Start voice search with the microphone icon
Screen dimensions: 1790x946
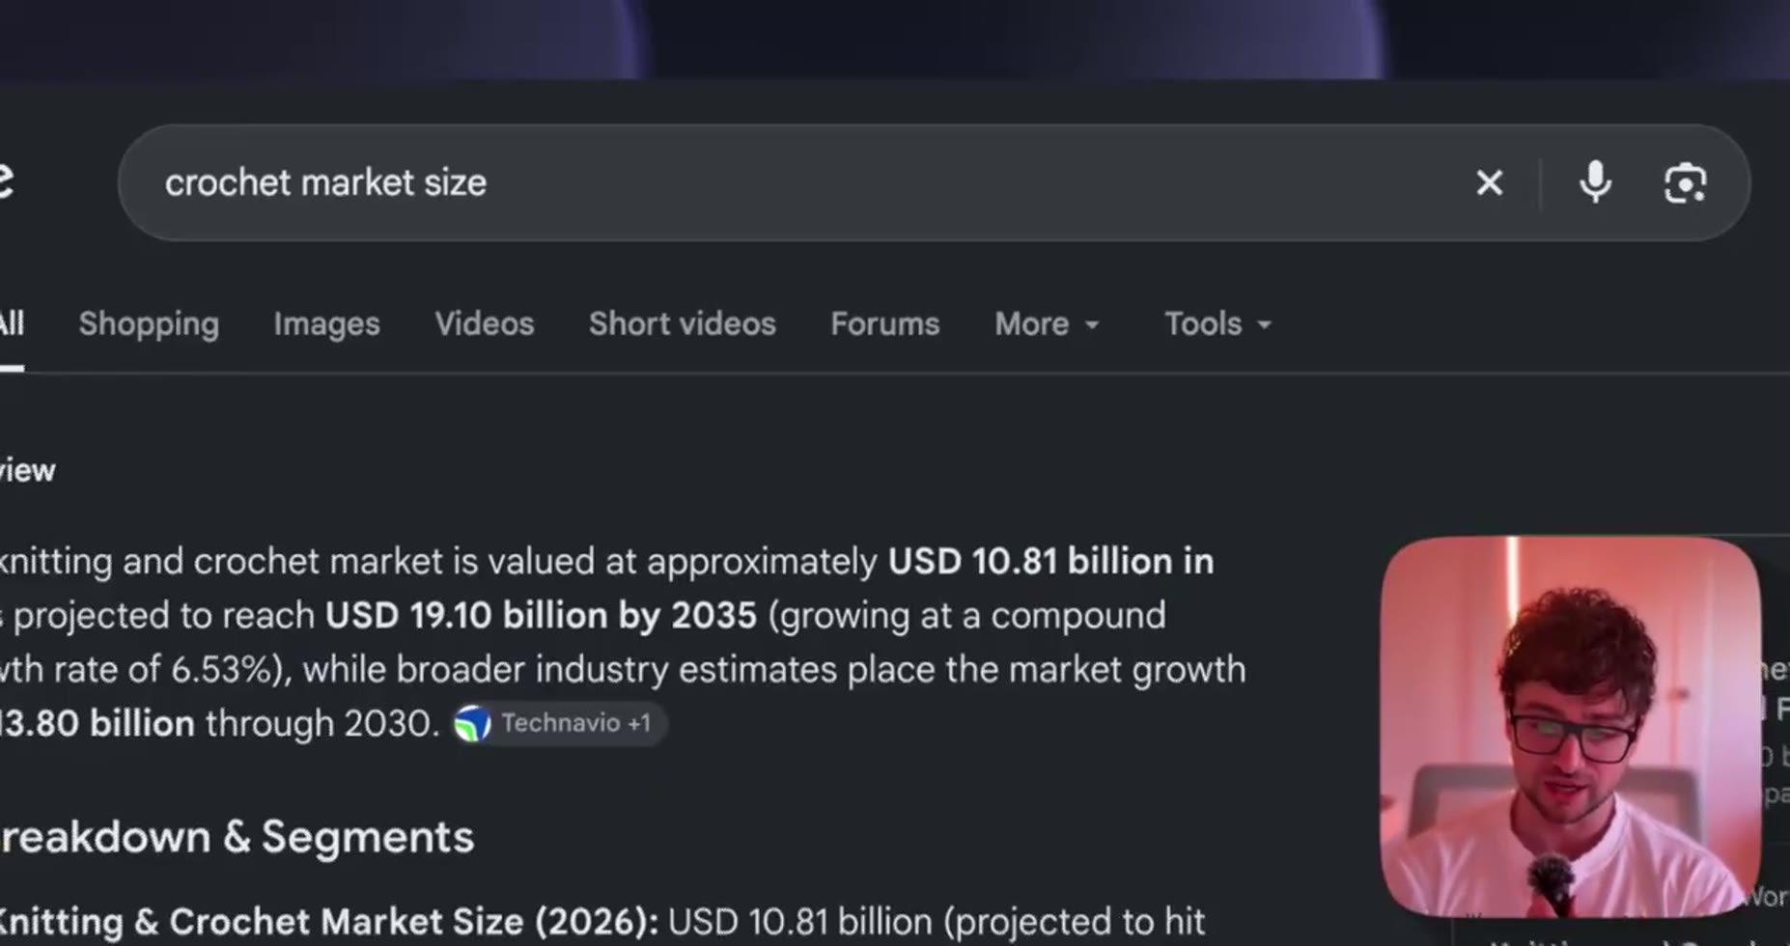[1595, 181]
